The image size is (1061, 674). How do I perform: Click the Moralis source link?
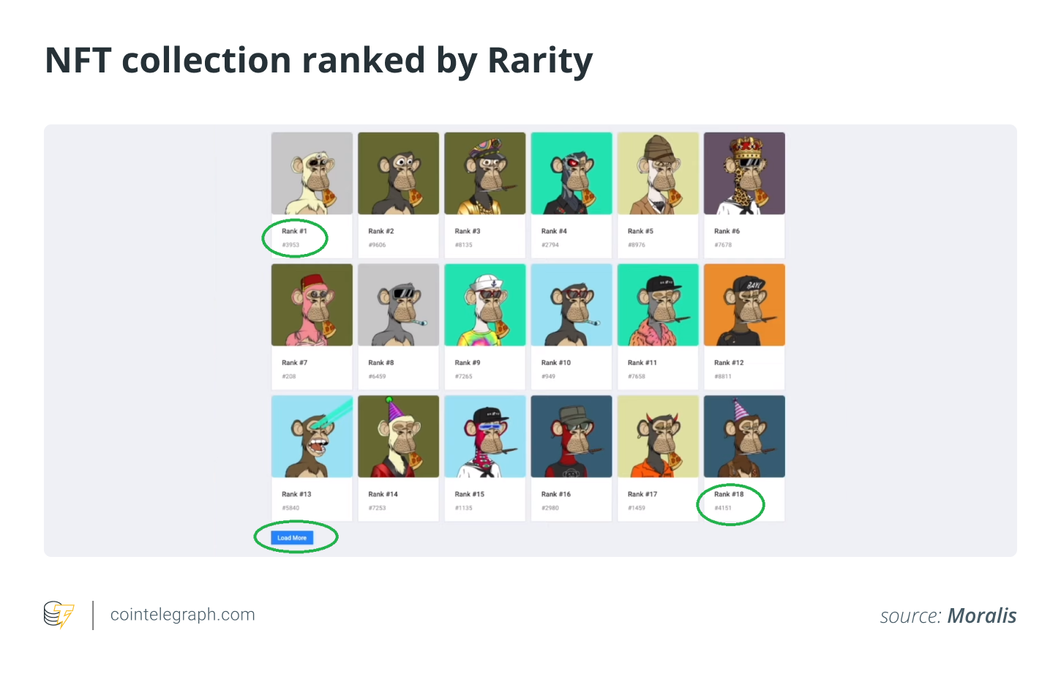[981, 616]
